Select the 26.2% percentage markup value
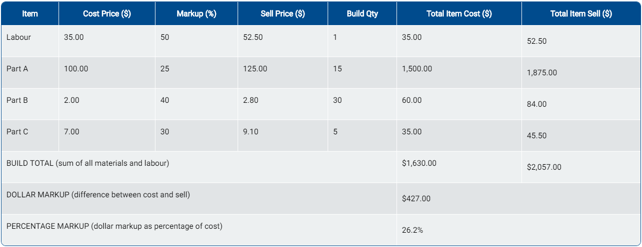The height and width of the screenshot is (247, 642). tap(412, 230)
